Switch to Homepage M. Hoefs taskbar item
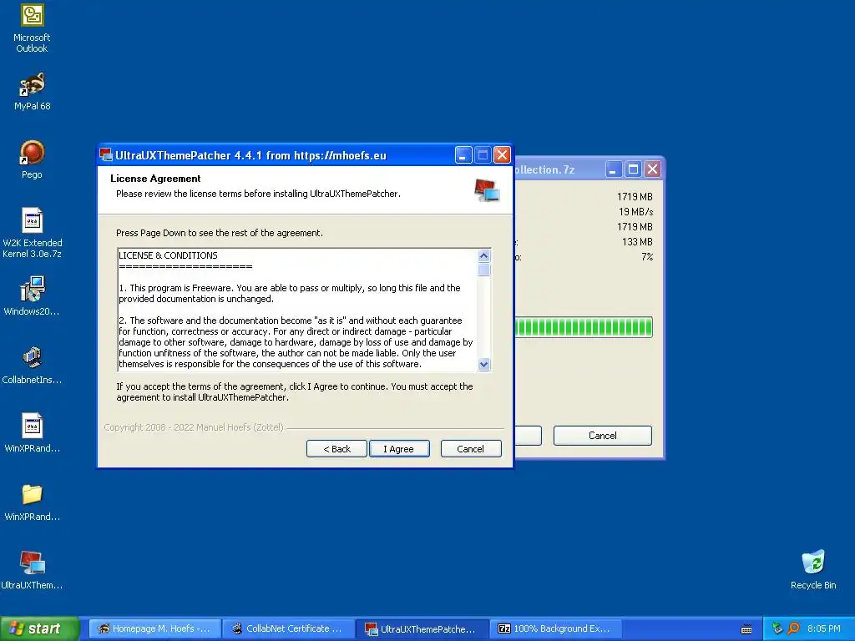Screen dimensions: 855x641 pyautogui.click(x=154, y=628)
